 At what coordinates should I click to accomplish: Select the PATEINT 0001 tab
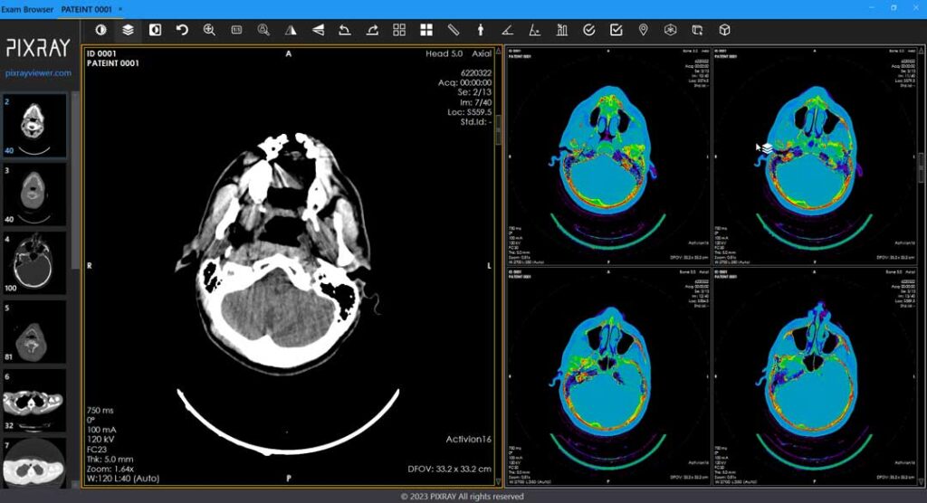tap(88, 8)
